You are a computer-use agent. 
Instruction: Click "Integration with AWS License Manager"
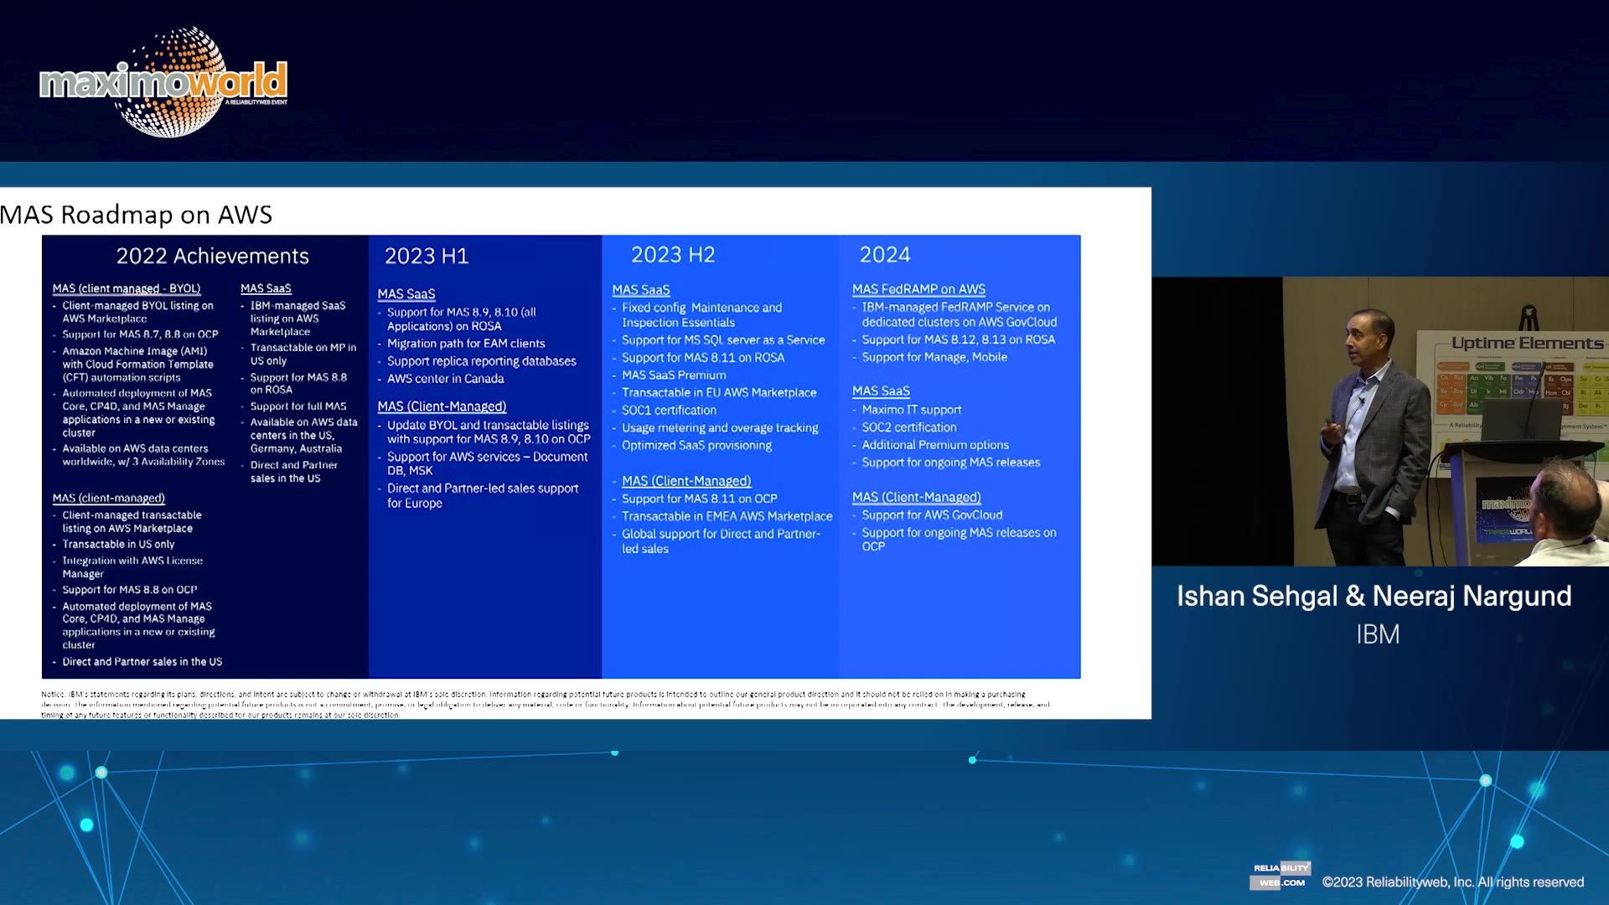tap(132, 567)
